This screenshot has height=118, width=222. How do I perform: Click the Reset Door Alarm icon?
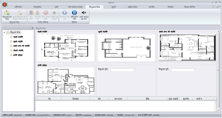[x=46, y=13]
